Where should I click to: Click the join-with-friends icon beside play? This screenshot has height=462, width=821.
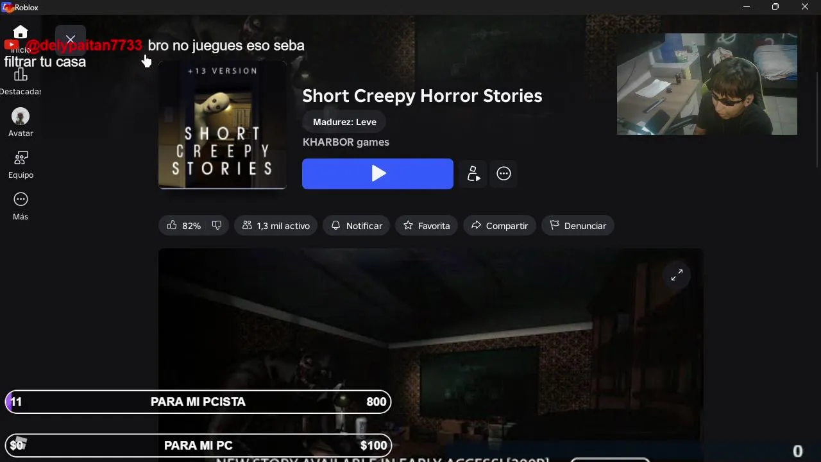pyautogui.click(x=473, y=174)
